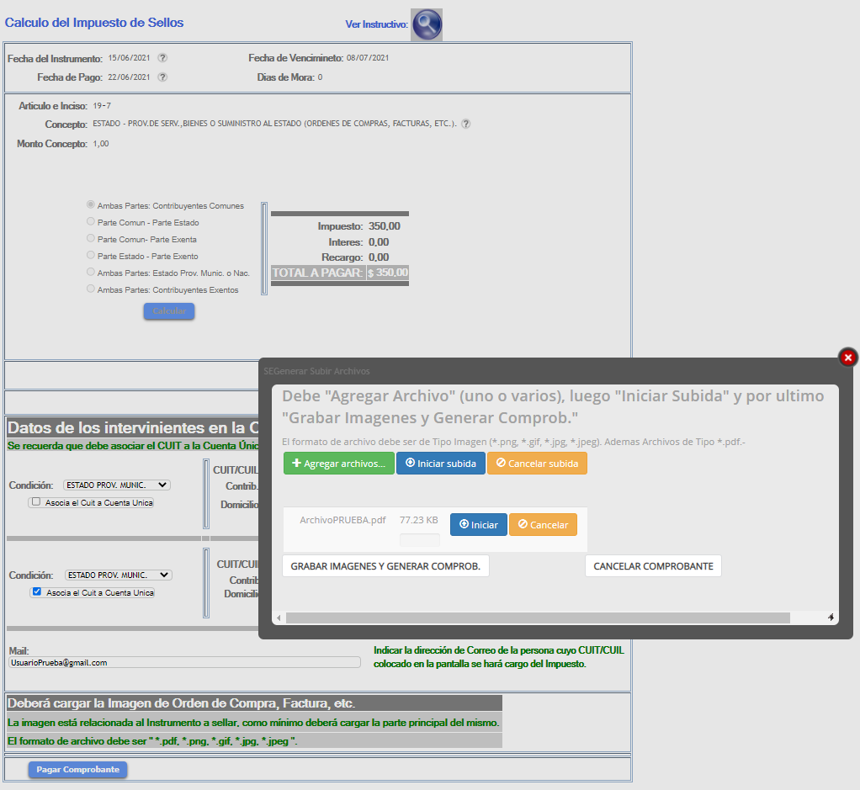Click the Mail input field

click(x=185, y=662)
